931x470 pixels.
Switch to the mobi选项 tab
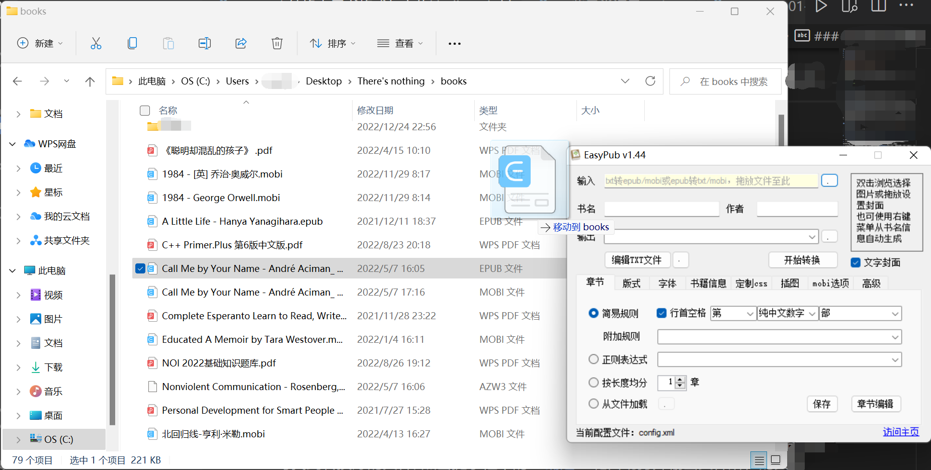(x=830, y=284)
